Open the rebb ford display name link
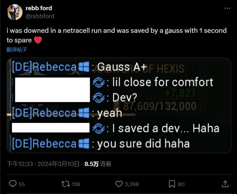 pos(39,8)
